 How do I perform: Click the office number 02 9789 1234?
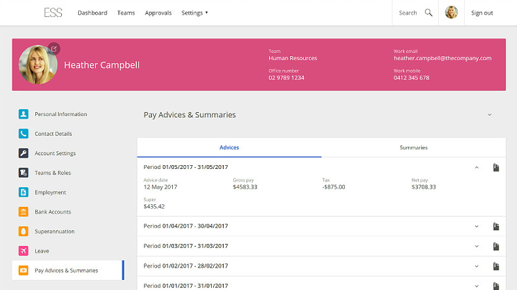click(x=286, y=78)
